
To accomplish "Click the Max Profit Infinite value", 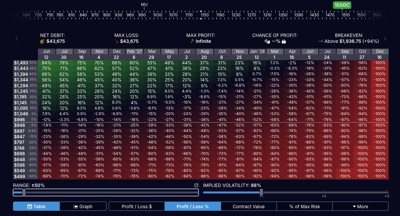I will [203, 41].
